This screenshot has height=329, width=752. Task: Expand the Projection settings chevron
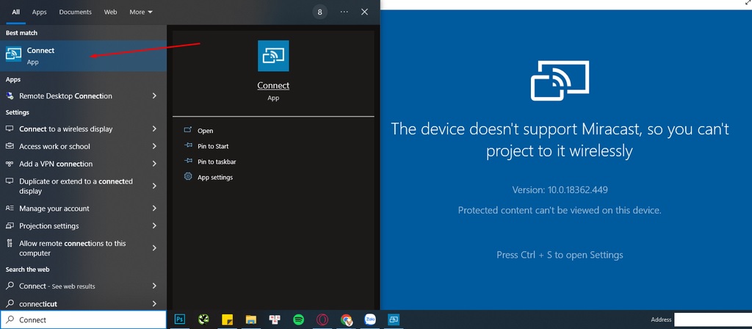pos(154,226)
